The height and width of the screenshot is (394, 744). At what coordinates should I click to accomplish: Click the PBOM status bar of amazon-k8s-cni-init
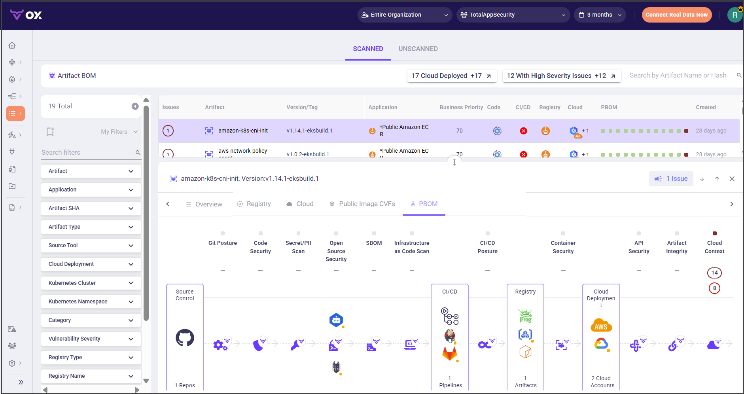(x=644, y=131)
